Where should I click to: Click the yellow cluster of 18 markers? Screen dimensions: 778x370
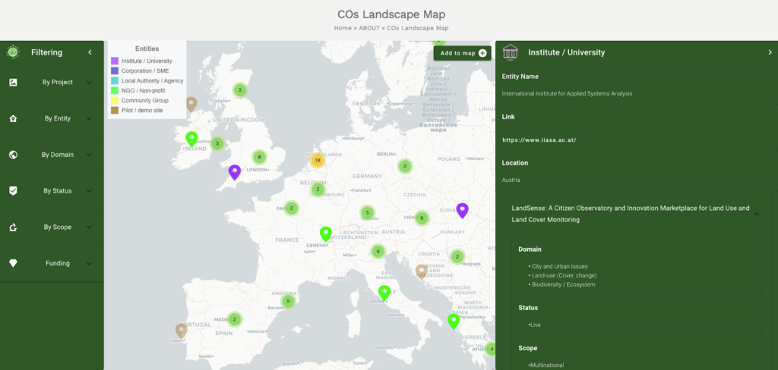[317, 161]
